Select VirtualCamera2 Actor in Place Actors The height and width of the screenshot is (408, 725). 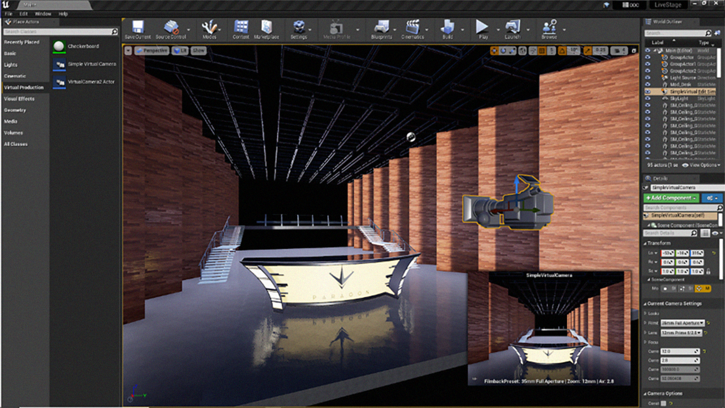[84, 82]
